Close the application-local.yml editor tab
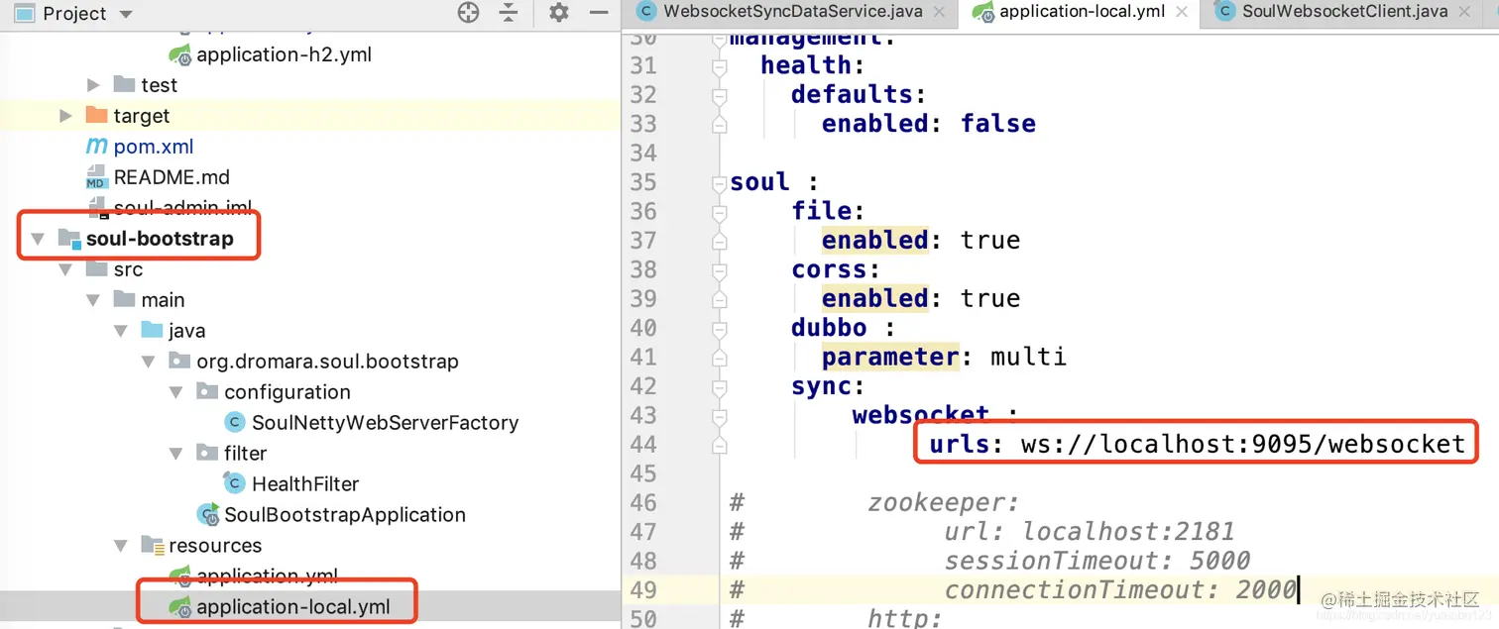This screenshot has height=629, width=1499. click(x=1182, y=13)
